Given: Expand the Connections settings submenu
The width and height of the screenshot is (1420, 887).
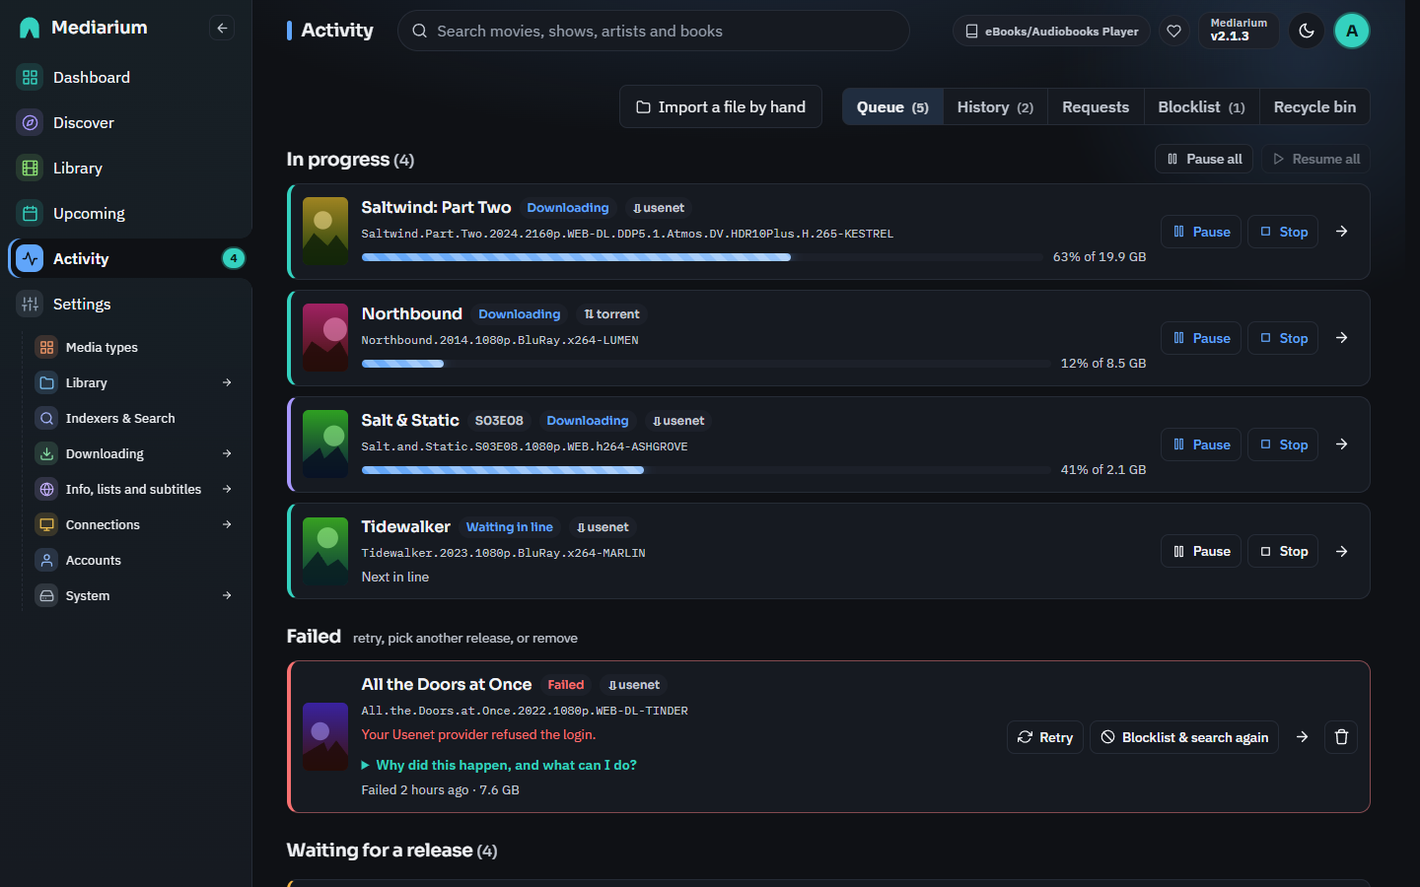Looking at the screenshot, I should (227, 524).
